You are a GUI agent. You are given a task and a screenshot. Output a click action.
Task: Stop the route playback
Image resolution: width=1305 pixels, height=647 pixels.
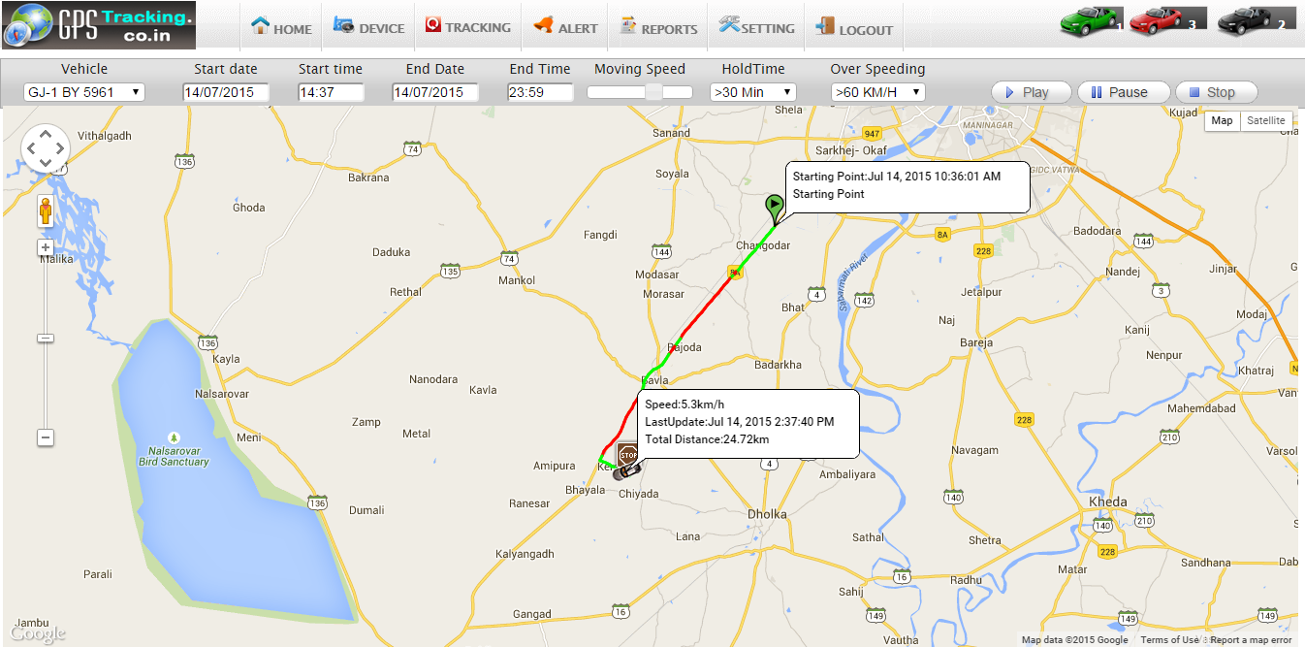pos(1216,92)
